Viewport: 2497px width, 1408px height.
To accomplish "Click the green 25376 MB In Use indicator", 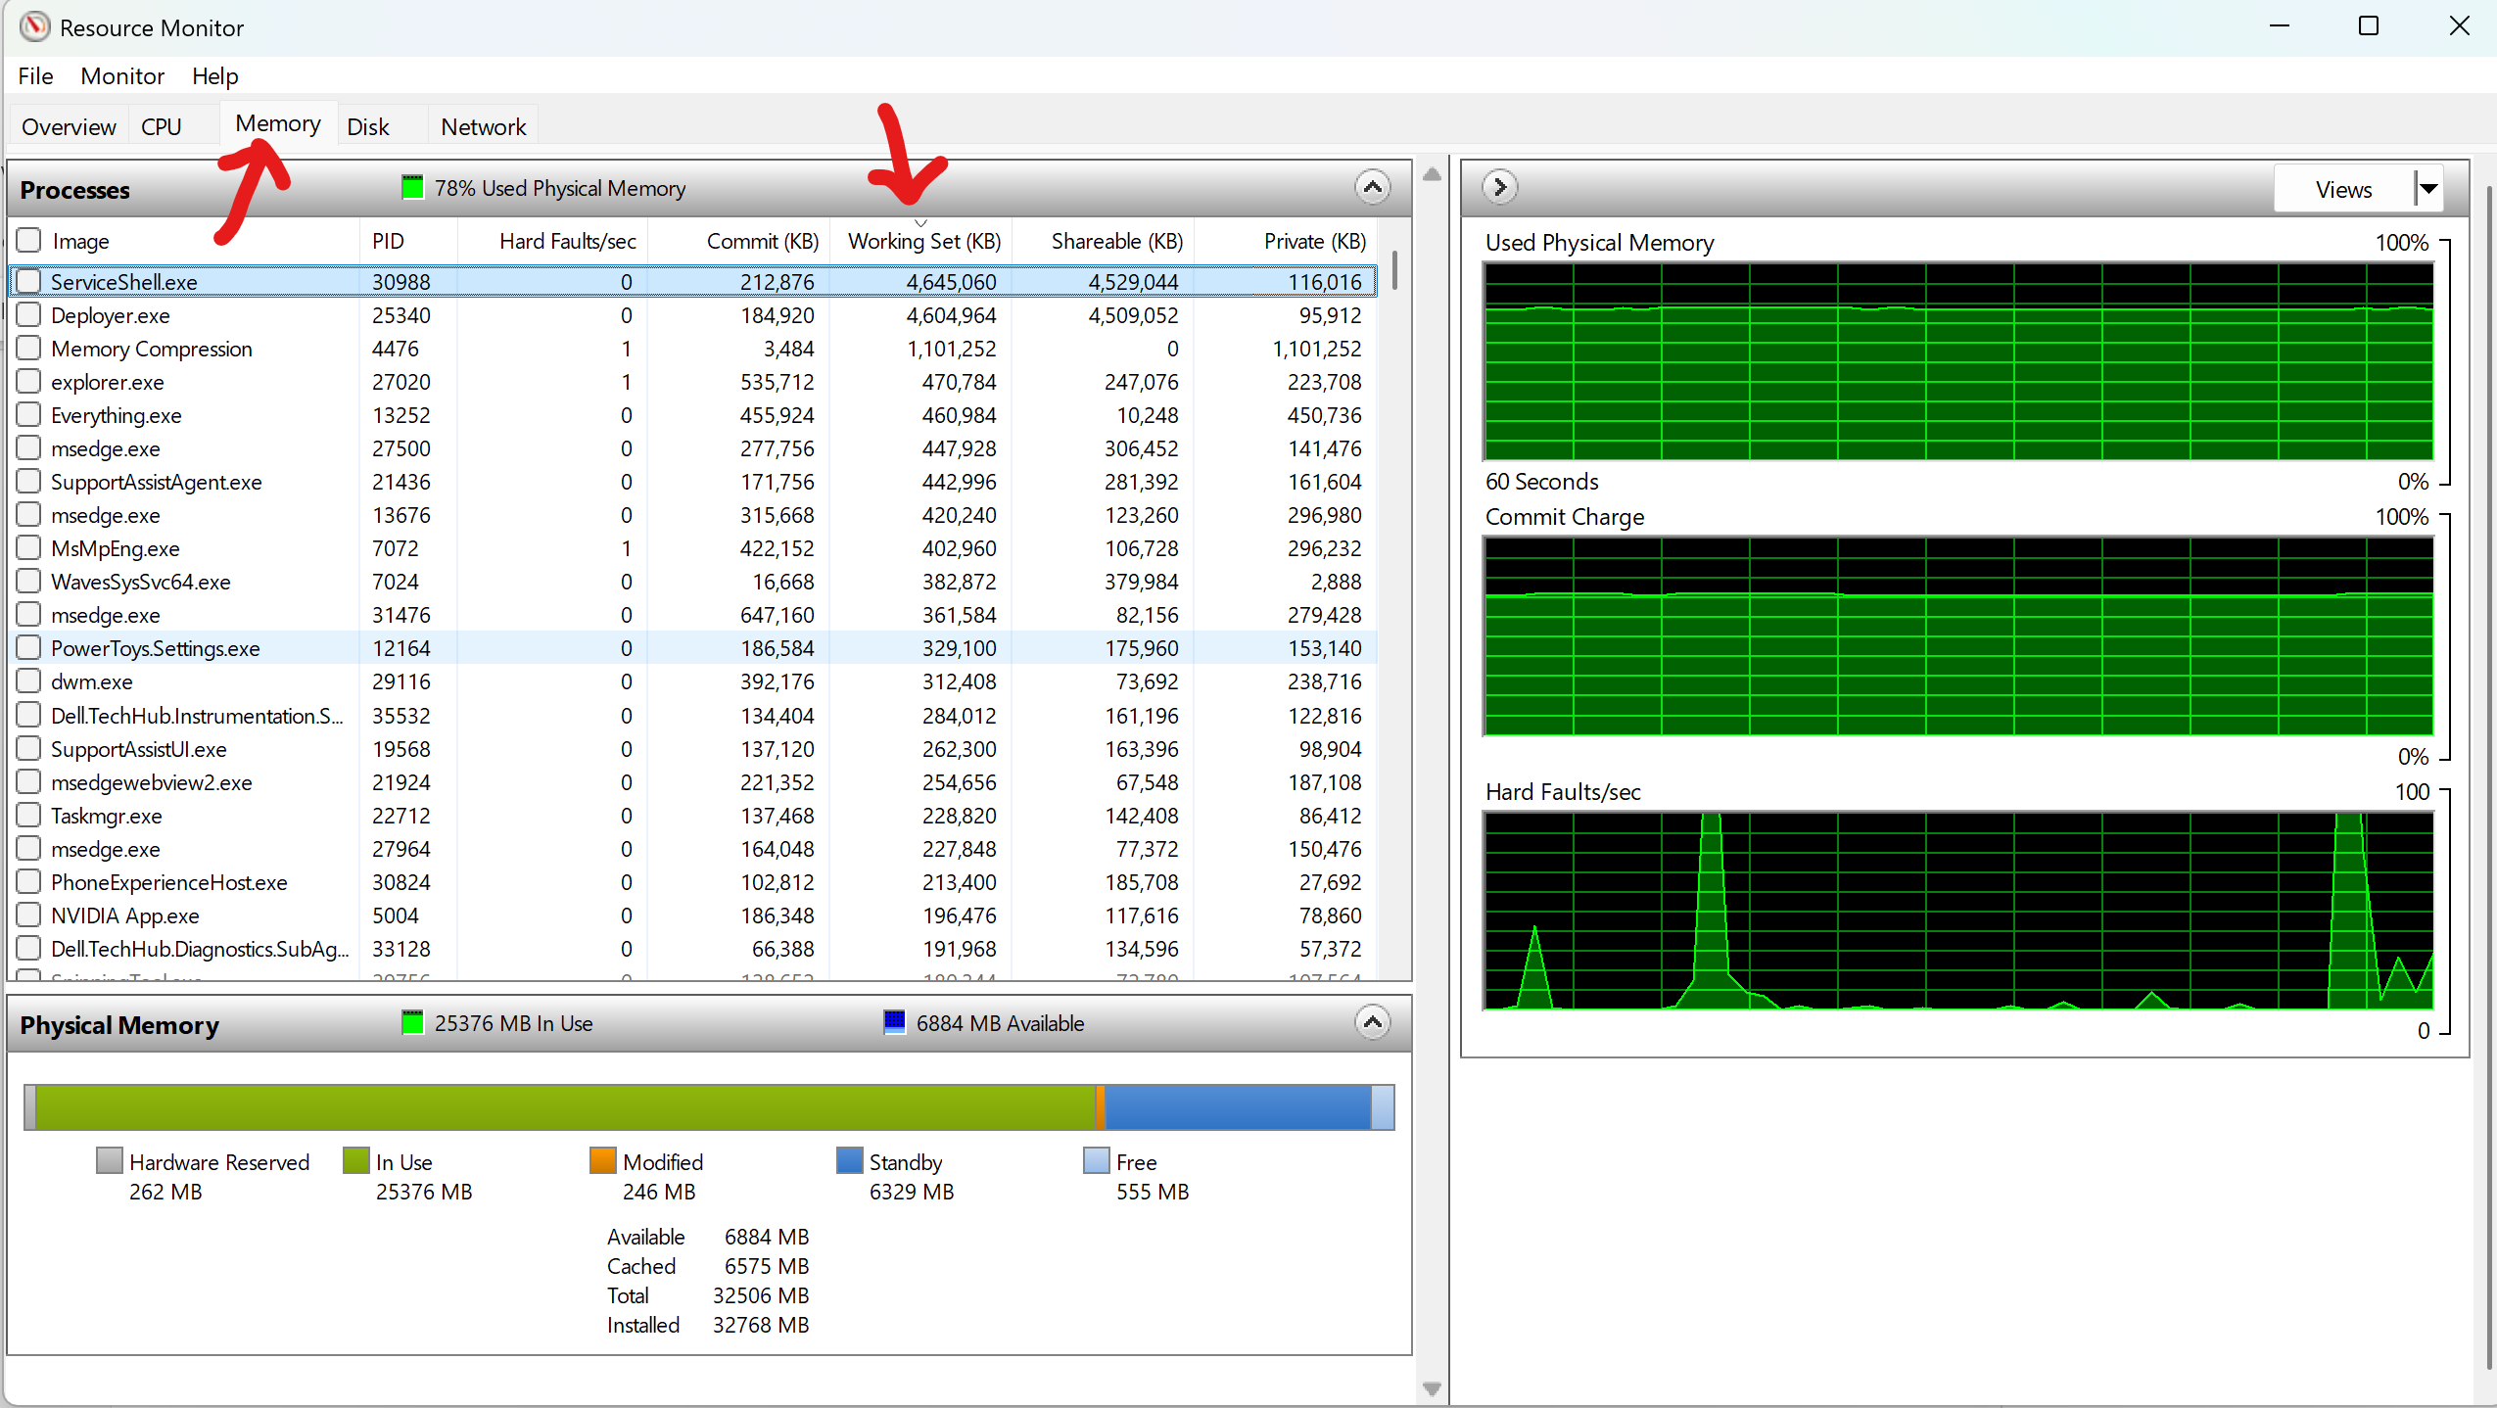I will [x=412, y=1022].
